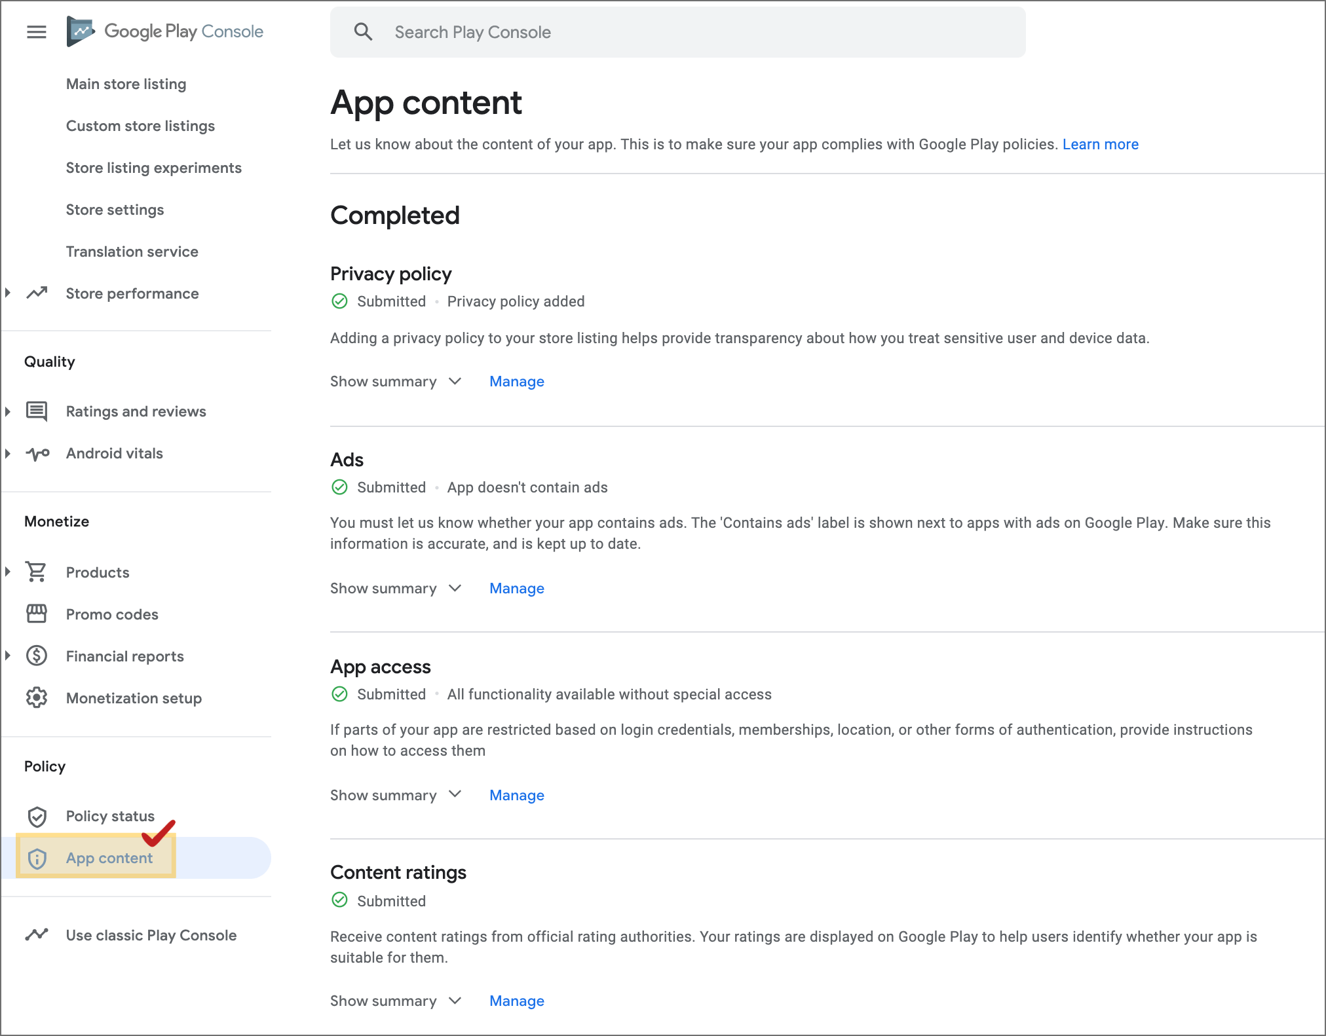Click the Products shopping cart icon
The image size is (1326, 1036).
(37, 572)
